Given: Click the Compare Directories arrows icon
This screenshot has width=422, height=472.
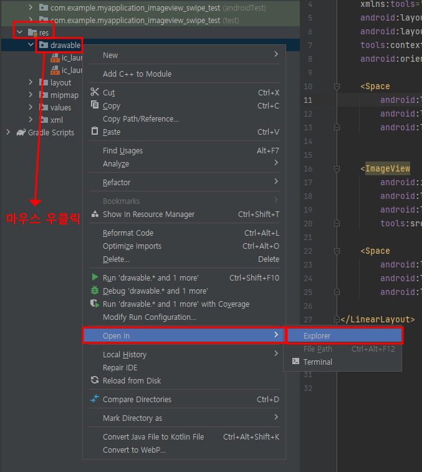Looking at the screenshot, I should point(95,398).
